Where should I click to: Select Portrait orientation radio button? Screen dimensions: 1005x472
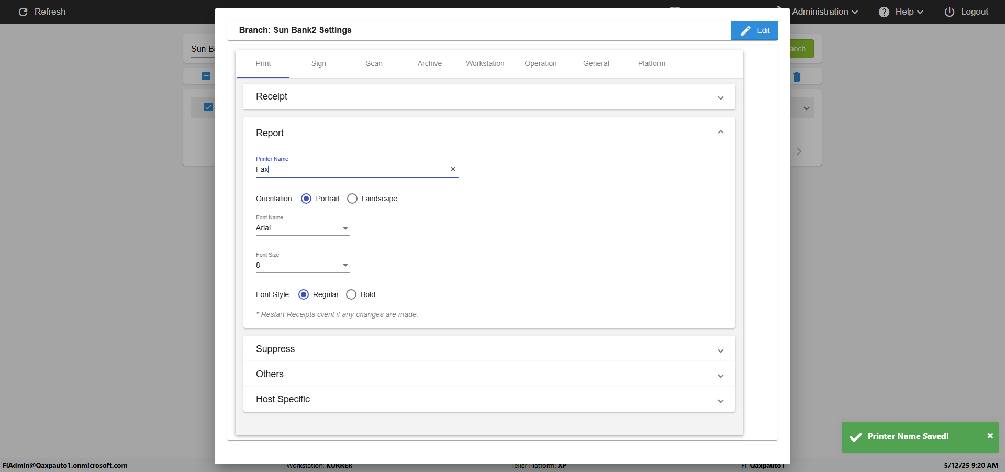[306, 199]
